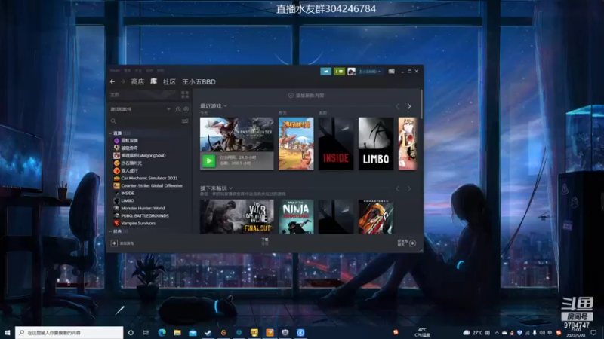This screenshot has height=339, width=604.
Task: Click the green play button for Monster Hunter
Action: (209, 160)
